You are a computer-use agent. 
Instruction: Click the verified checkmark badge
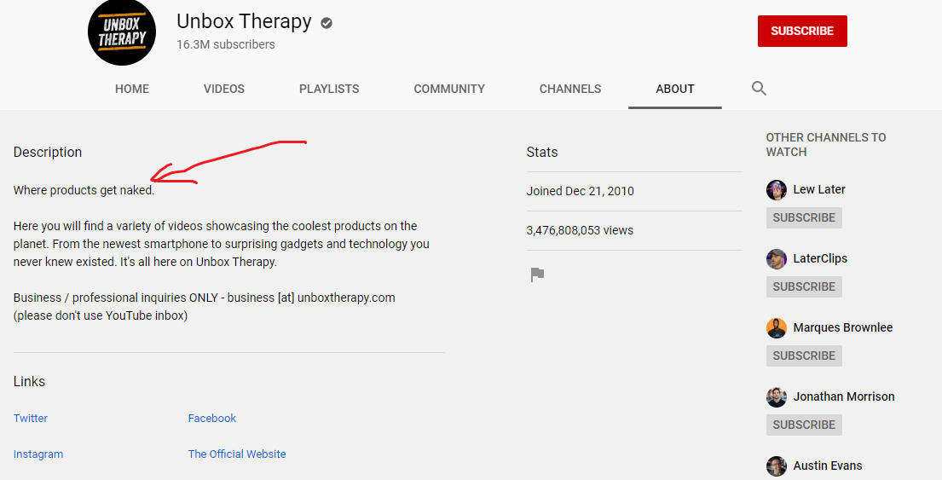[327, 23]
